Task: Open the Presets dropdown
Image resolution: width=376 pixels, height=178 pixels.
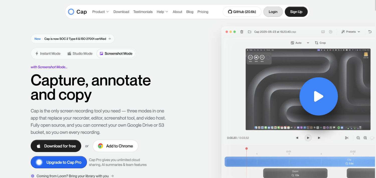Action: pos(351,32)
